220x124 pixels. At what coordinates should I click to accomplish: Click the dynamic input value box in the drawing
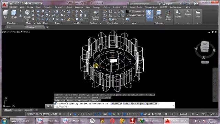click(113, 60)
